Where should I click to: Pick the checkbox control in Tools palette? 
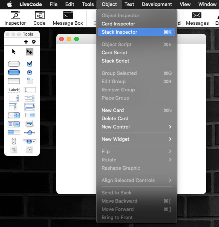[x=30, y=64]
